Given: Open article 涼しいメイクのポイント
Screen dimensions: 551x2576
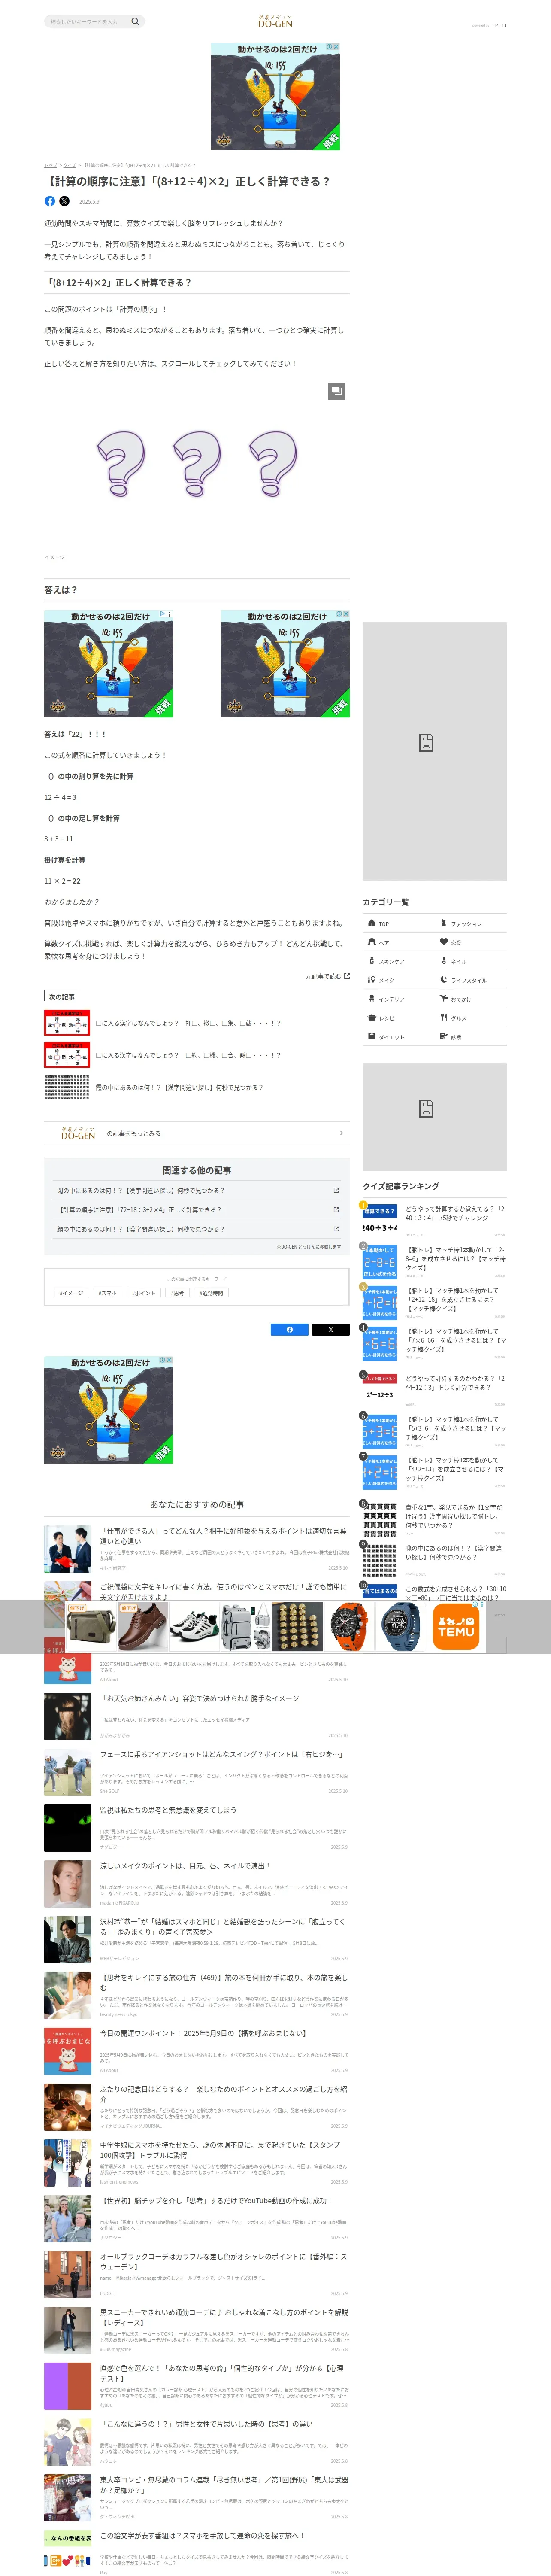Looking at the screenshot, I should point(197,1884).
